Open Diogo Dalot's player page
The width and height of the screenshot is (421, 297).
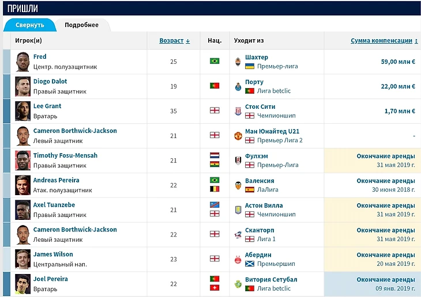coord(50,82)
